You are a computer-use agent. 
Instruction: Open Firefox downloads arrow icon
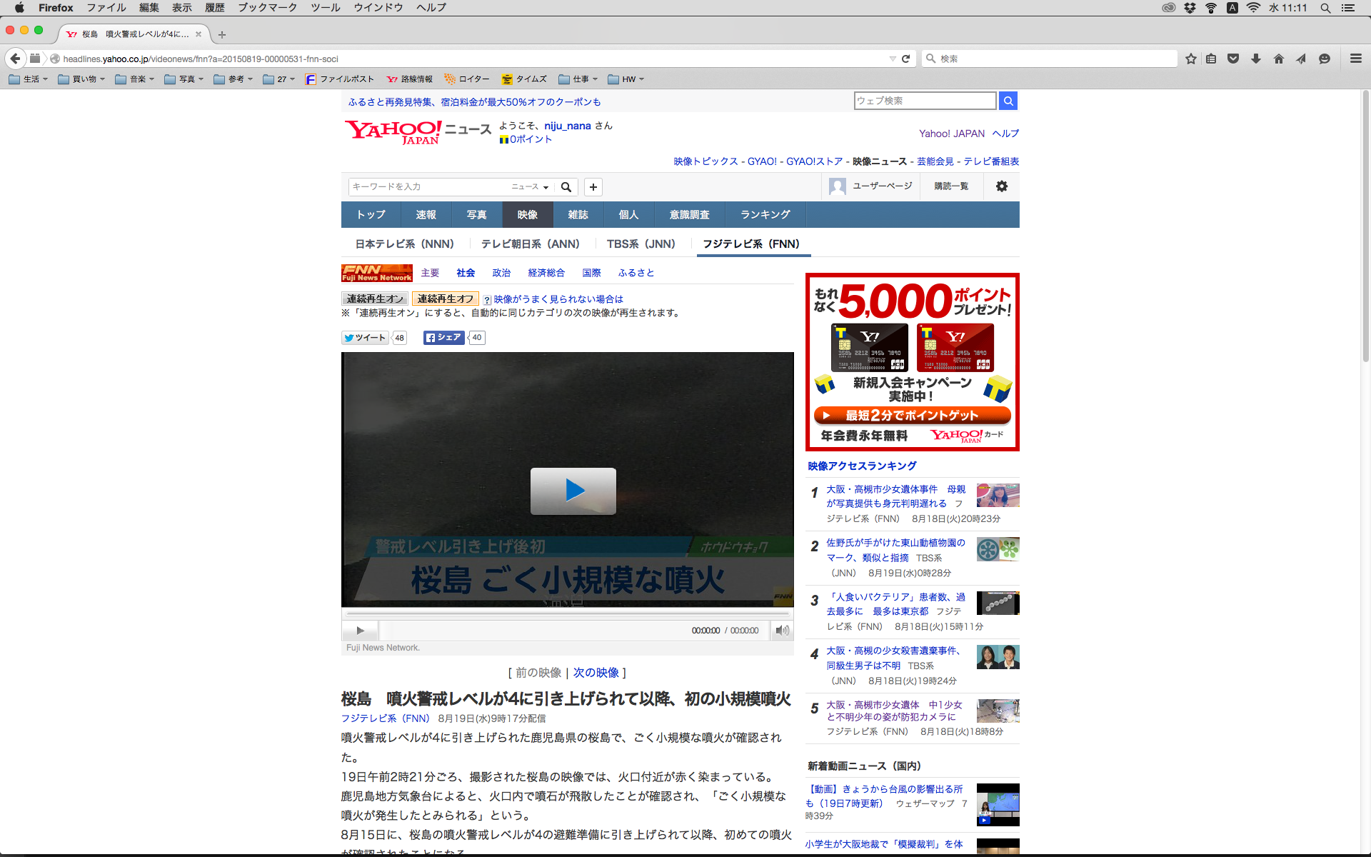(x=1255, y=59)
